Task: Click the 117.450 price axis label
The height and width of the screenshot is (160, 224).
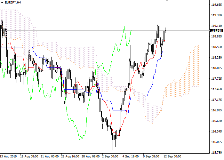Action: click(x=216, y=89)
